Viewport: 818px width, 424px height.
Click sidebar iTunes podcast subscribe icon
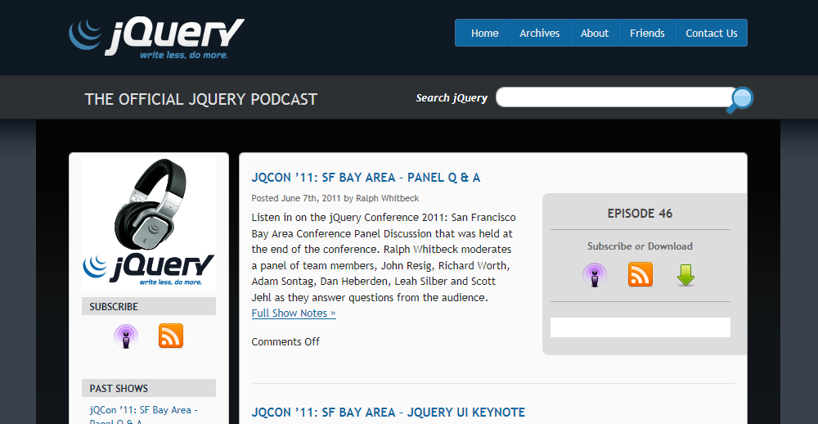(126, 336)
